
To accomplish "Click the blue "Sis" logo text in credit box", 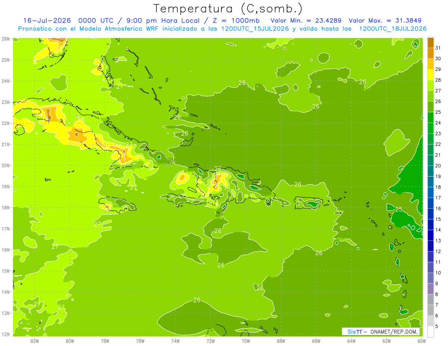I will [351, 331].
